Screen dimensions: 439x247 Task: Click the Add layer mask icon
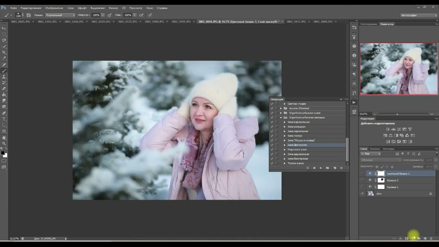click(406, 238)
